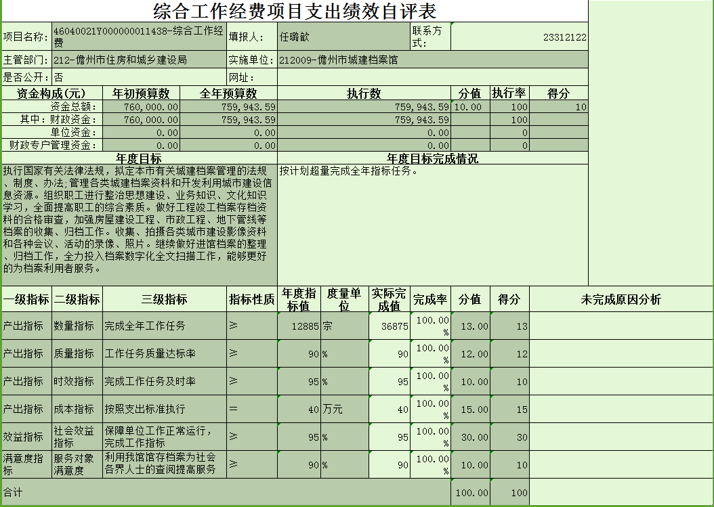Click the cell 按照支出标准执行
The height and width of the screenshot is (507, 714).
tap(165, 409)
